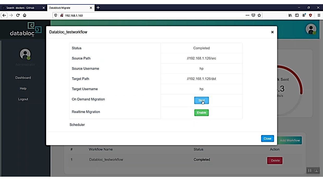Click the databloc logo
Screen dimensions: 323x181
click(26, 30)
